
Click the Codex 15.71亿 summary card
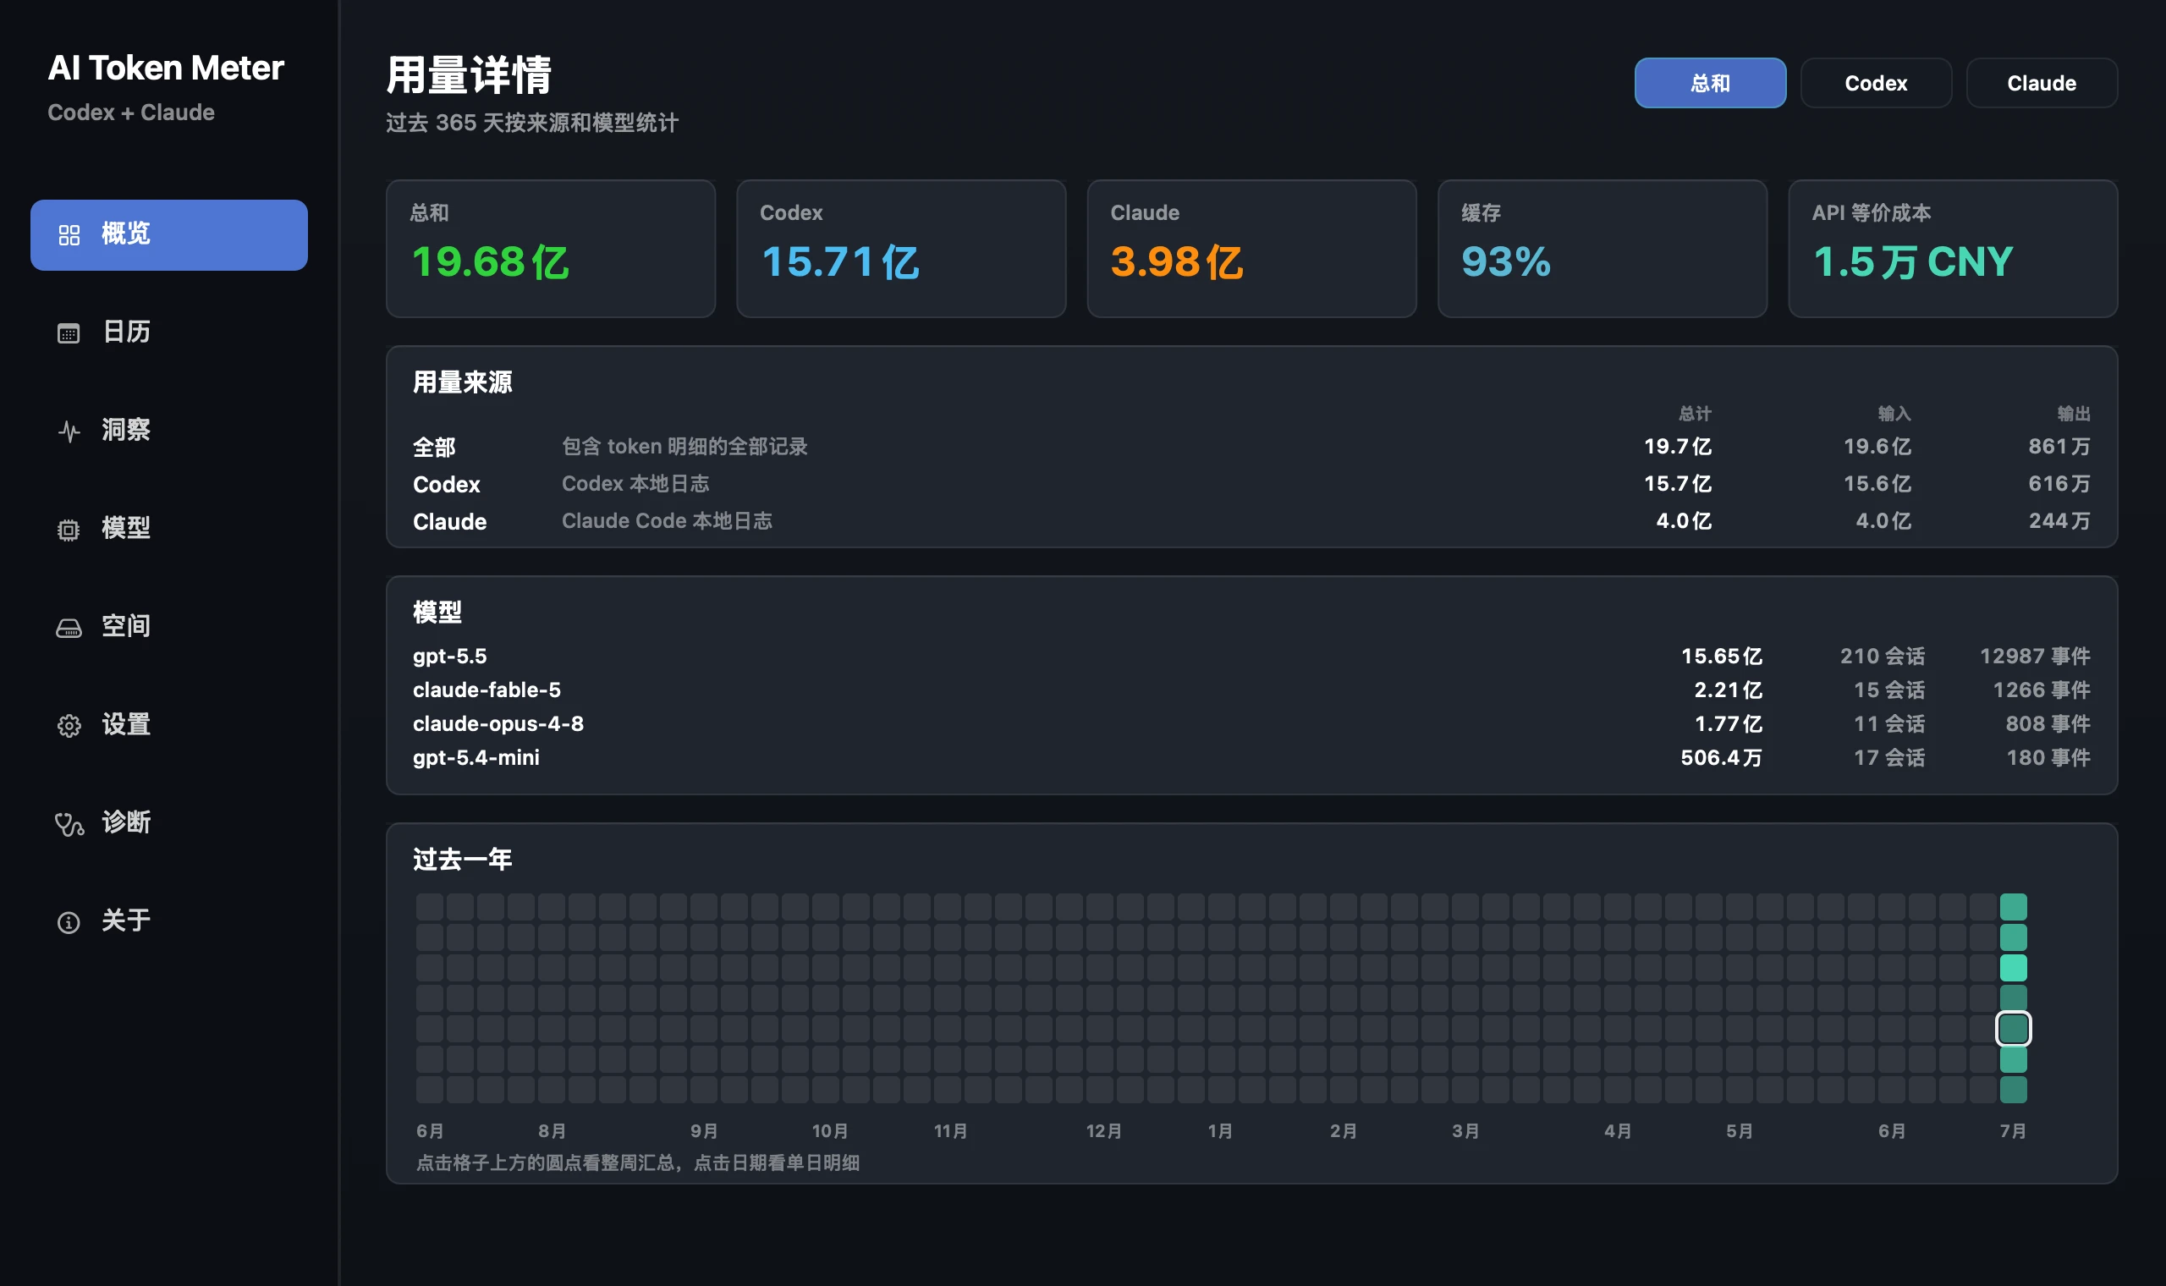(x=901, y=249)
